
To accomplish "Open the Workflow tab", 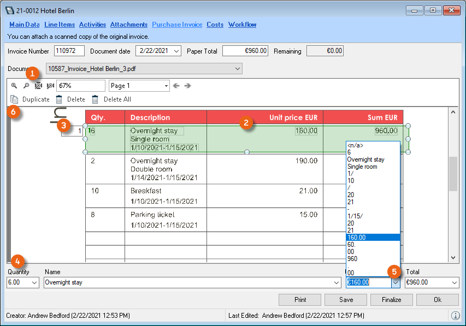I will click(242, 25).
